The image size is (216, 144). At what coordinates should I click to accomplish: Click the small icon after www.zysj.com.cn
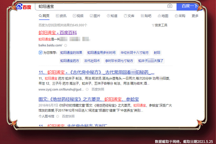87,89
